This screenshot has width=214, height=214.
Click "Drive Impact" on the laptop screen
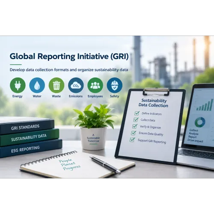pos(195,140)
